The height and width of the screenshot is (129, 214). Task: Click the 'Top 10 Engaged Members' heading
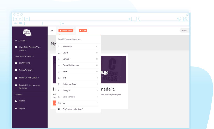point(69,39)
